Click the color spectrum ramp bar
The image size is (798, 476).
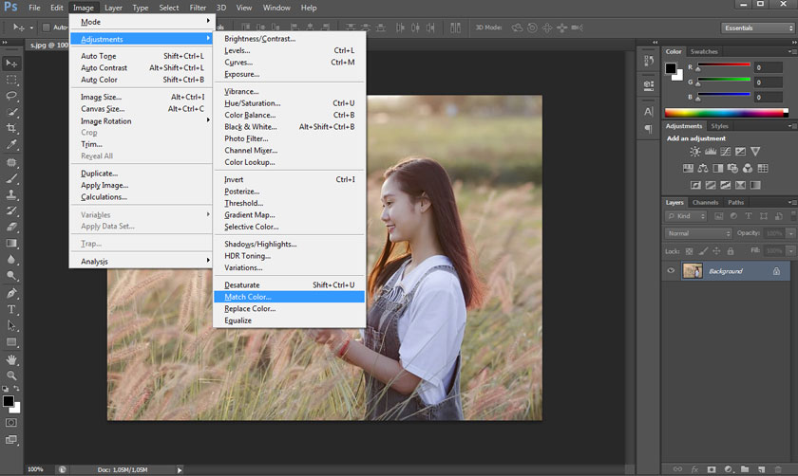[726, 113]
